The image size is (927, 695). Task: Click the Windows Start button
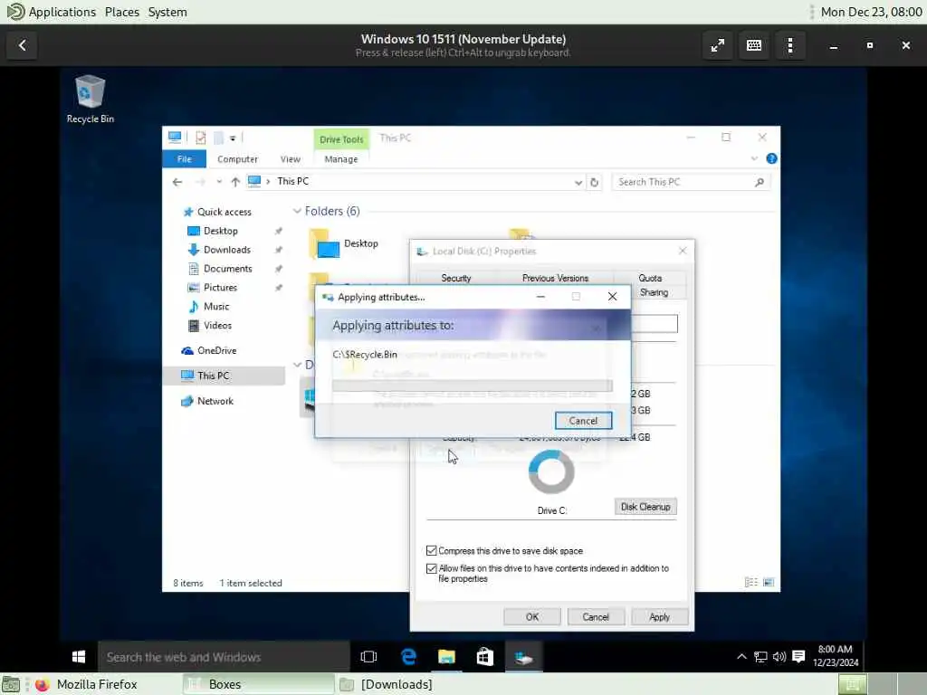click(x=79, y=657)
